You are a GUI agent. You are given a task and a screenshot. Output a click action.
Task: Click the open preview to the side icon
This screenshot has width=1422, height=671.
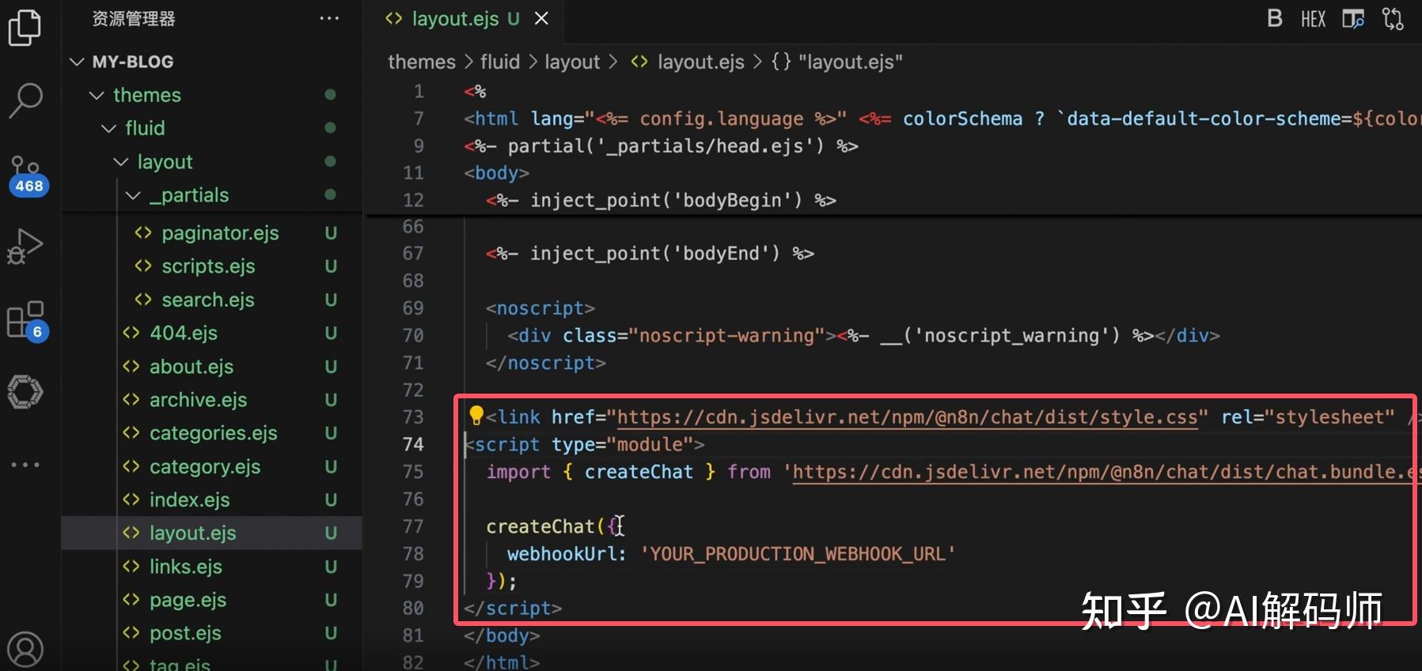click(x=1353, y=19)
